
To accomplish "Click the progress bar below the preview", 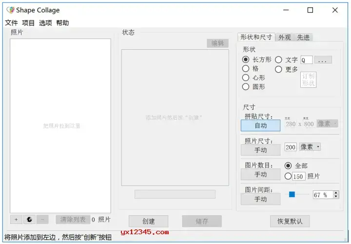I will tap(175, 194).
